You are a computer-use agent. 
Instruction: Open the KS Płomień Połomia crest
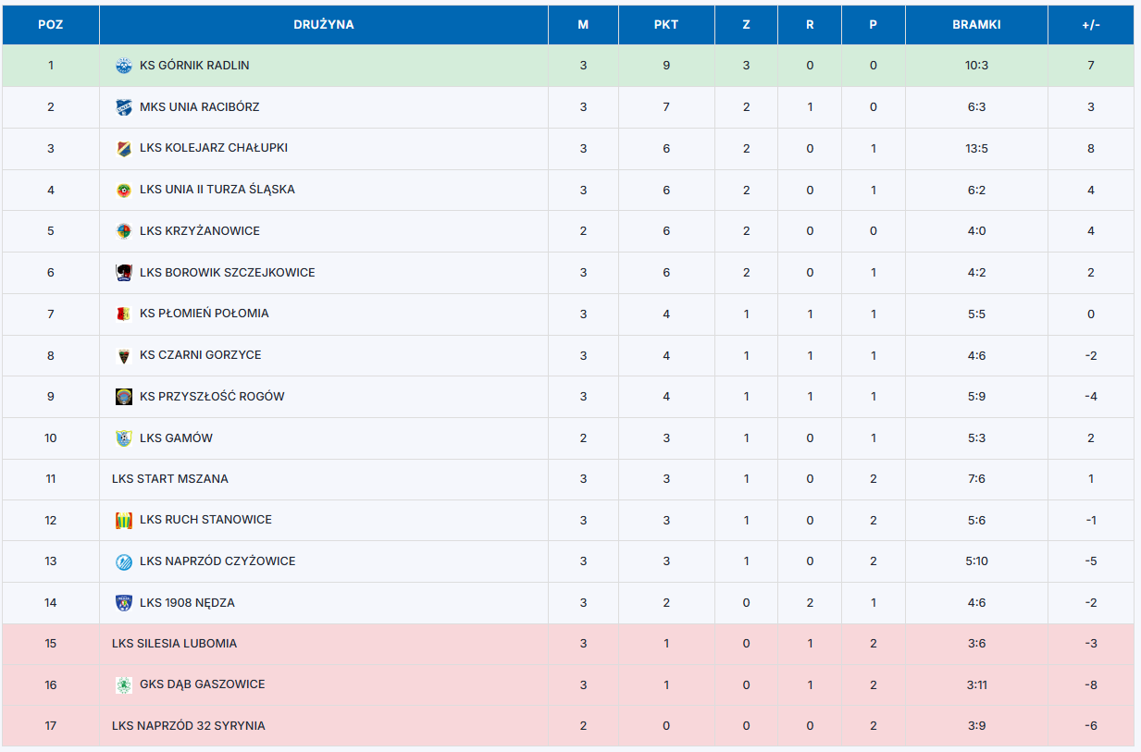(124, 314)
